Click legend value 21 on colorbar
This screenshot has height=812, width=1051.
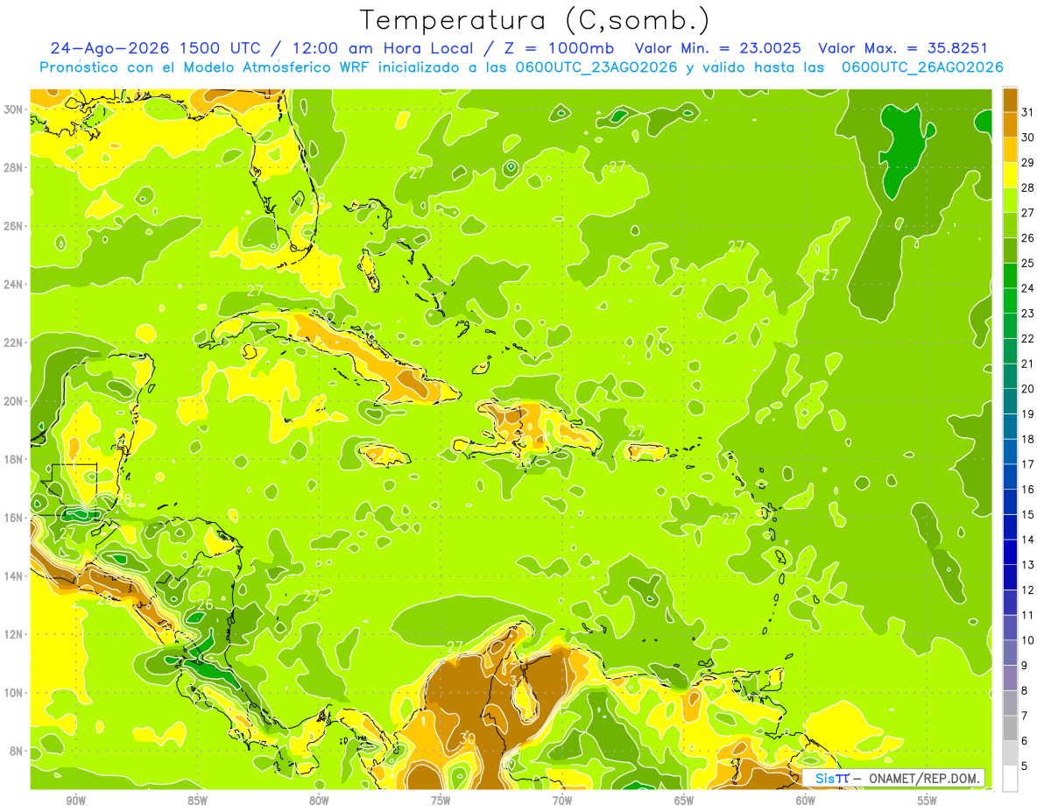[x=1028, y=364]
